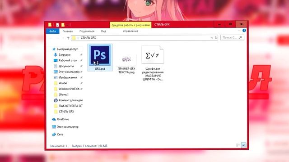Click the Быстрый доступ star icon
289x162 pixels.
click(54, 49)
